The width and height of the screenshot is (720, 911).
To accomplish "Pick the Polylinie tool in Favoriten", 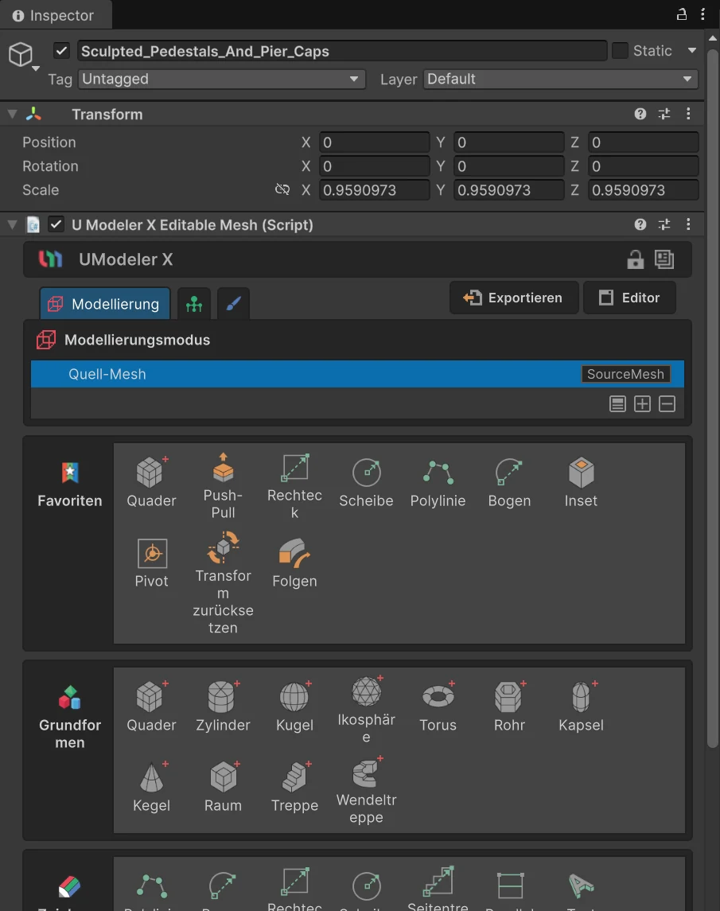I will (438, 482).
